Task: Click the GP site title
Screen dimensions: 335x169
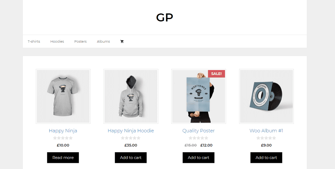Action: coord(164,18)
